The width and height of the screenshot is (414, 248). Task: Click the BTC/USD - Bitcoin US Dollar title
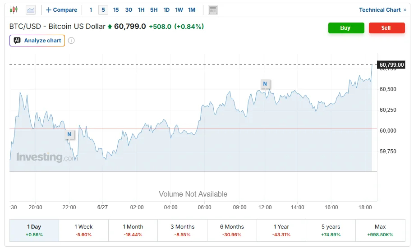[57, 27]
